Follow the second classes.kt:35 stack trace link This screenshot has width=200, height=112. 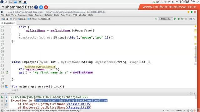coord(78,108)
